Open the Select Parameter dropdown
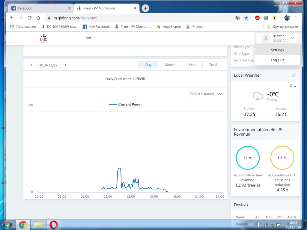The height and width of the screenshot is (230, 307). 207,94
